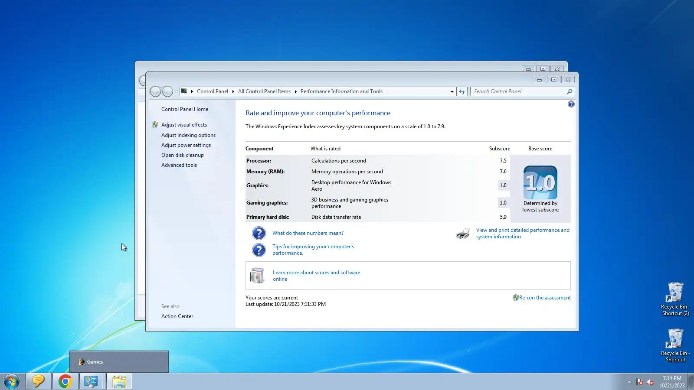Screen dimensions: 694x390
Task: Open Control Panel Home
Action: (185, 109)
